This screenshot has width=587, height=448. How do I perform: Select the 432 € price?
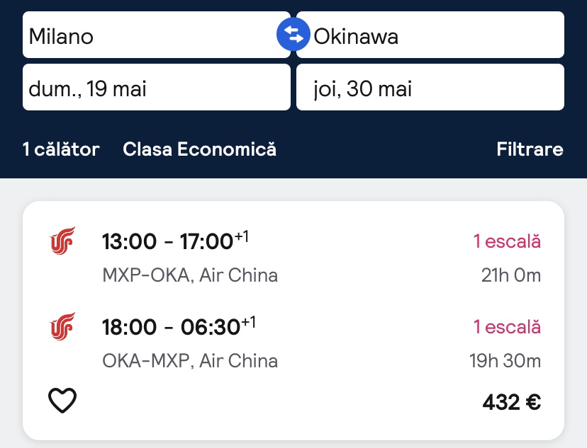pyautogui.click(x=511, y=402)
